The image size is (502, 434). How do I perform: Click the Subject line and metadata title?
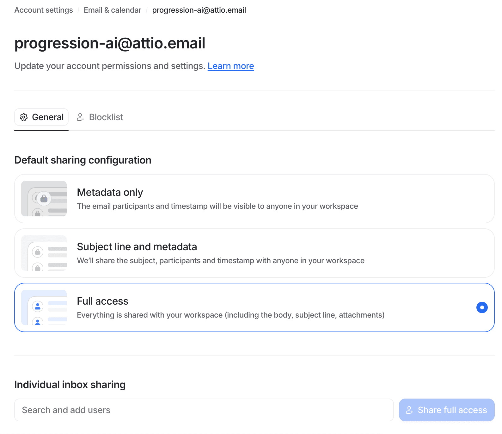point(137,247)
